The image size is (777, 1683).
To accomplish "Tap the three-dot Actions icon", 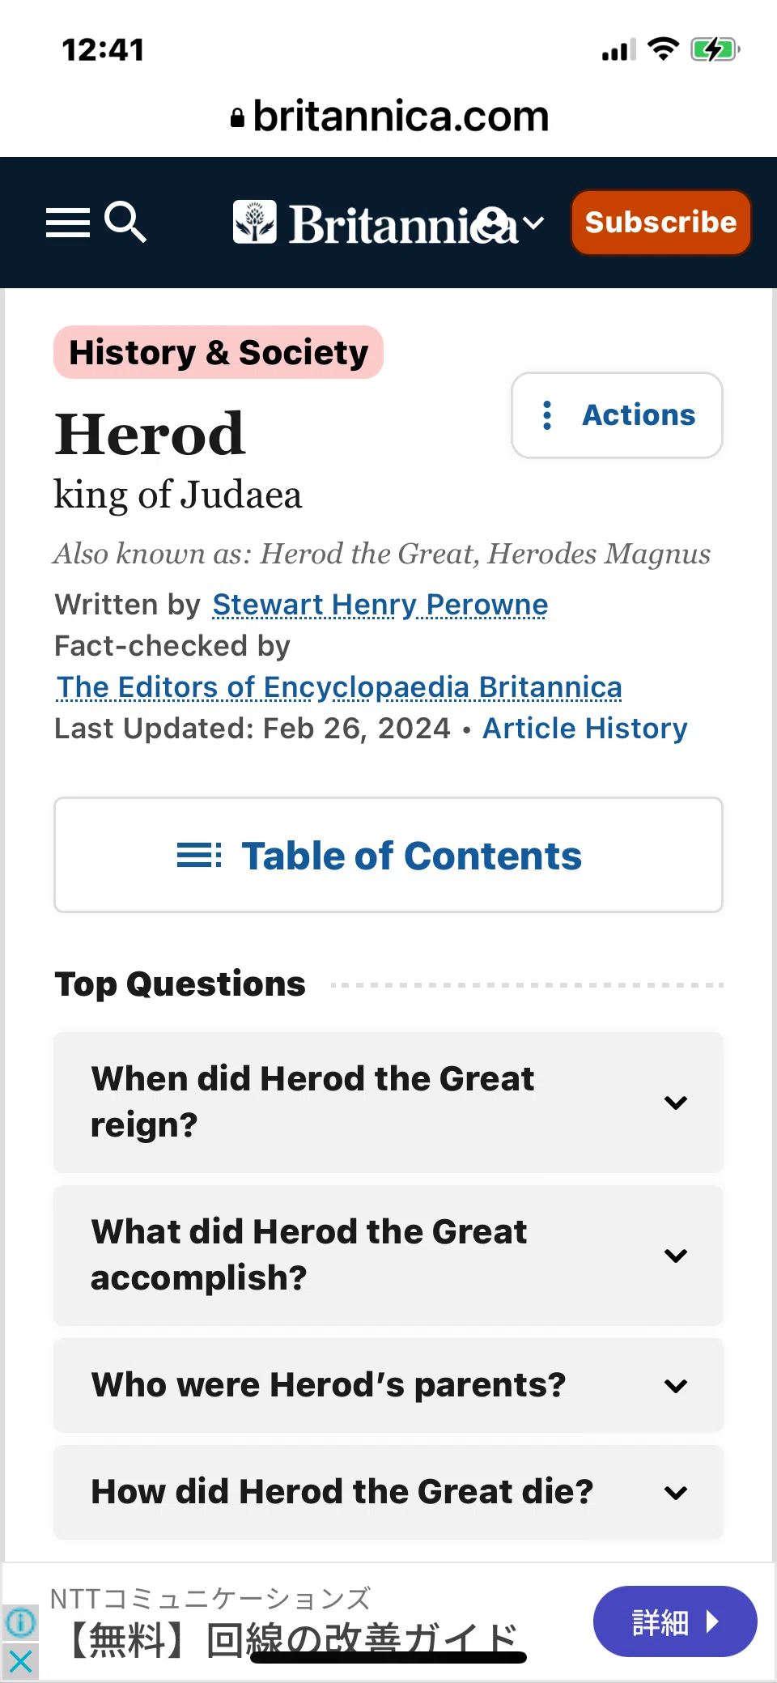I will [x=547, y=415].
